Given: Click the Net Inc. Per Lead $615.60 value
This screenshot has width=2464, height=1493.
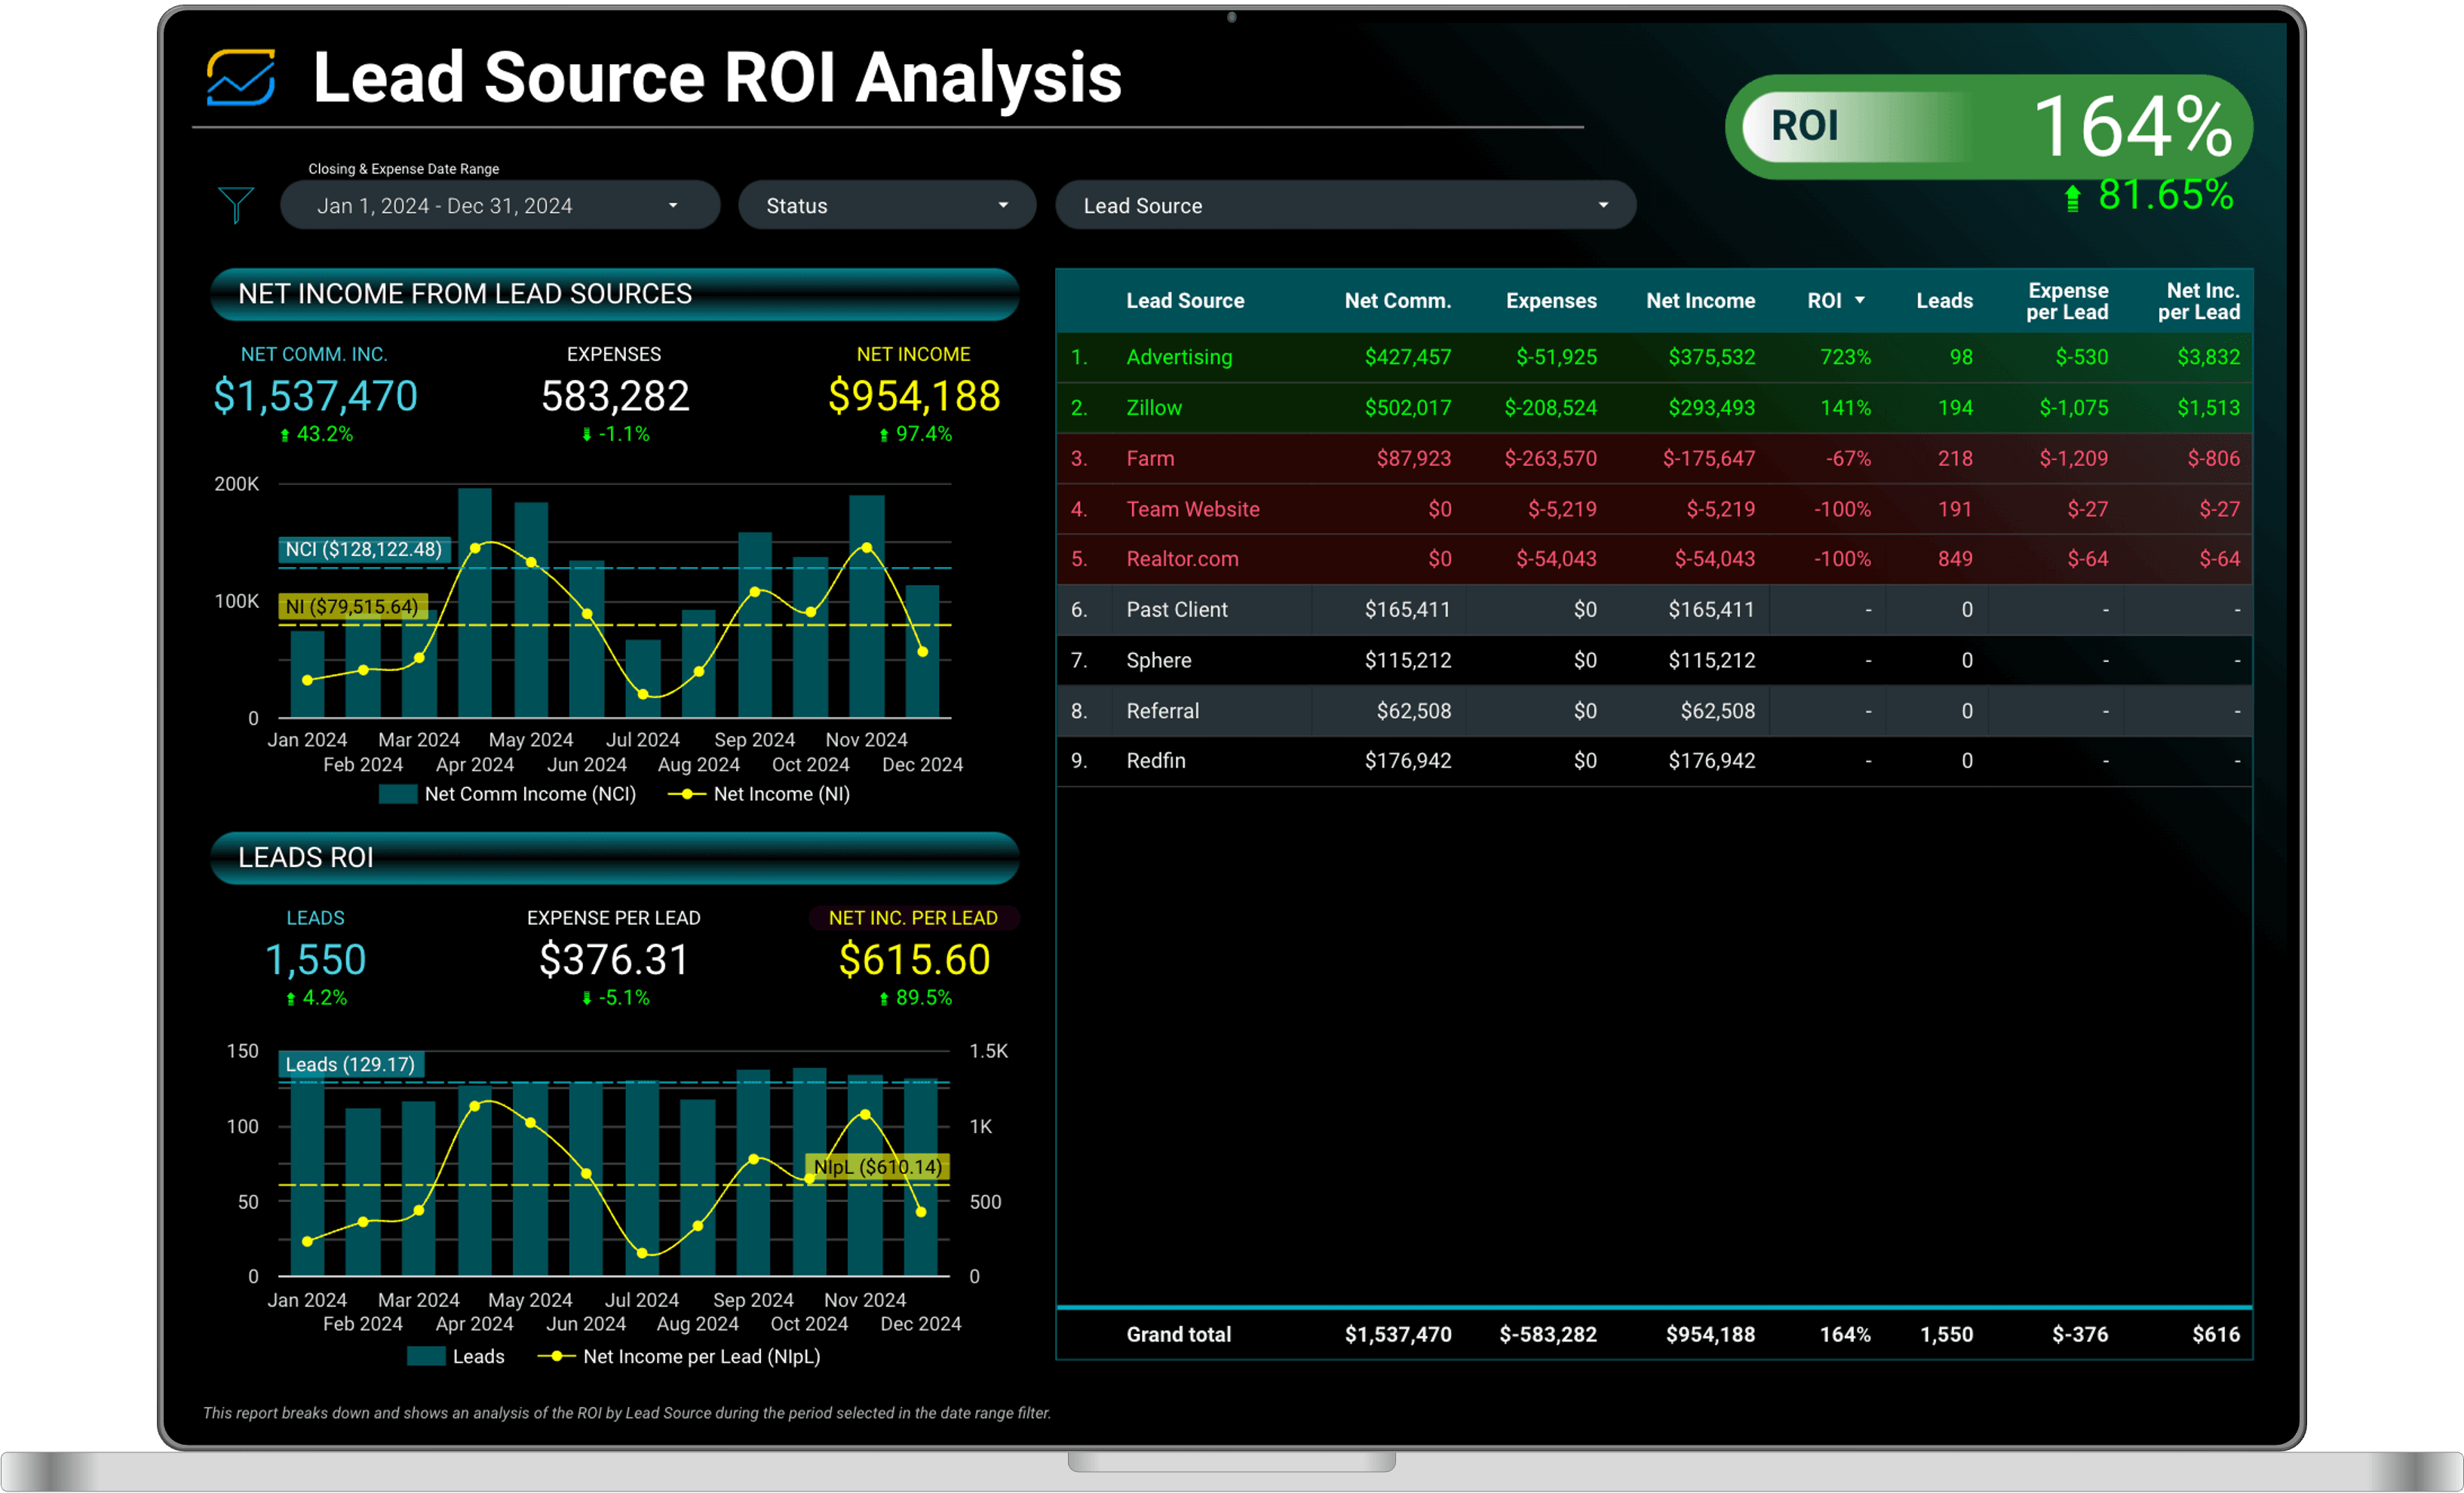Looking at the screenshot, I should tap(914, 960).
